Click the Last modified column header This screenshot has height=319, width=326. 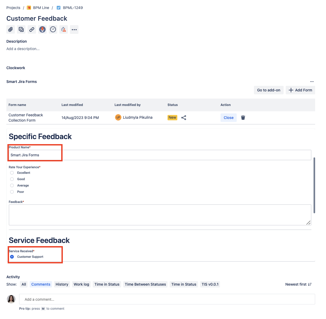pyautogui.click(x=72, y=105)
